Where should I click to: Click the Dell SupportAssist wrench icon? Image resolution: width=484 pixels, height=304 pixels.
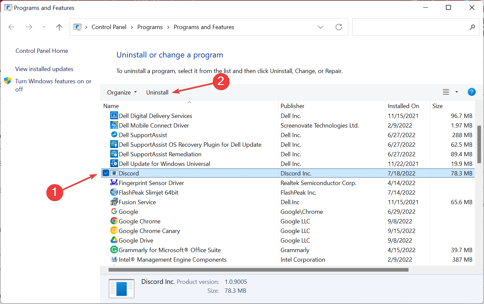114,134
